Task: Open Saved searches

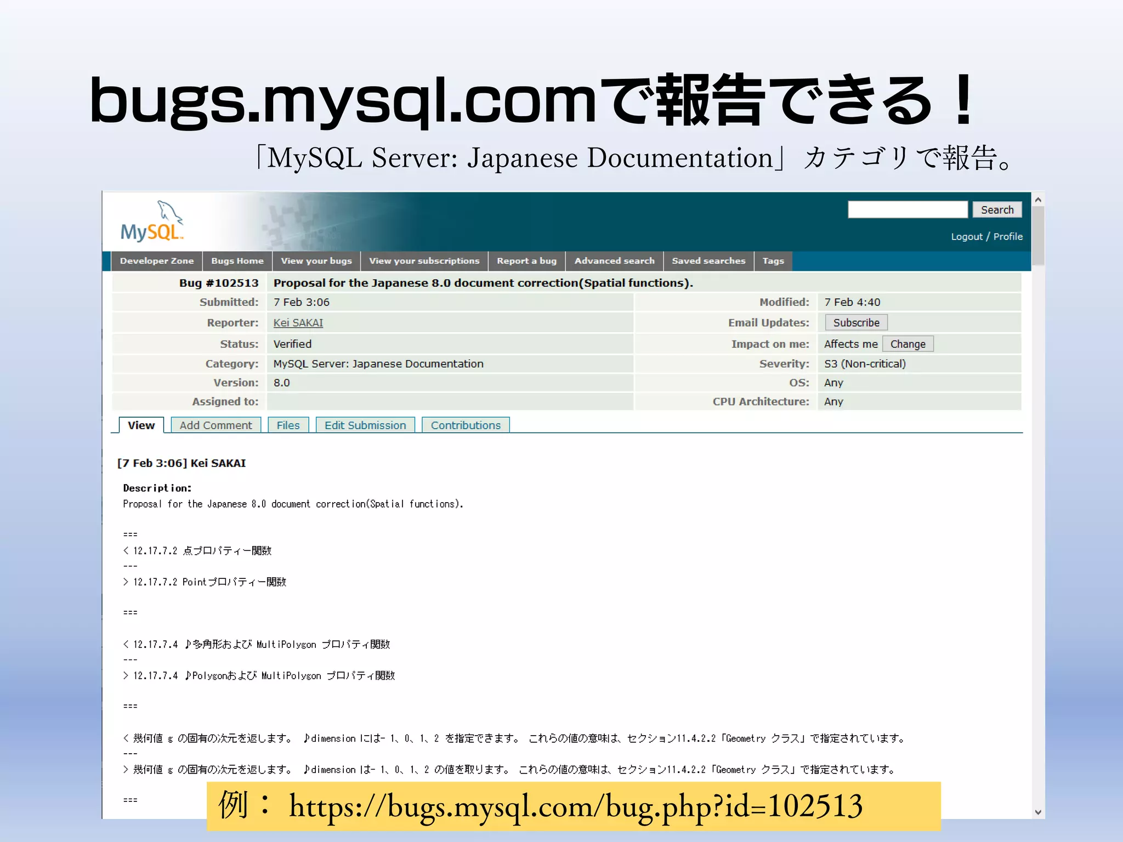Action: coord(709,261)
